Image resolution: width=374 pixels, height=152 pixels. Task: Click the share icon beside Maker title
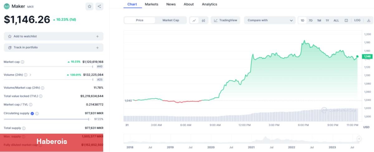tap(99, 6)
